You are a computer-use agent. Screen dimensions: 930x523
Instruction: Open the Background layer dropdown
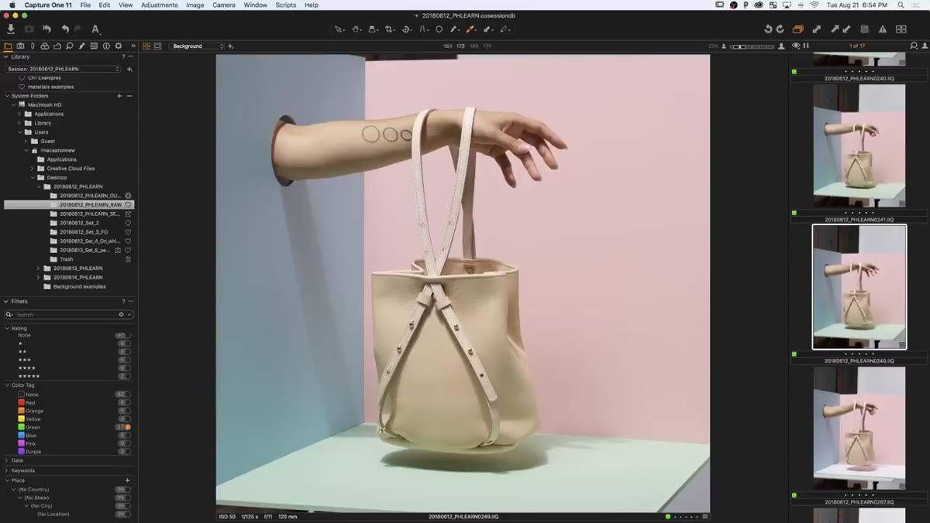click(x=197, y=46)
